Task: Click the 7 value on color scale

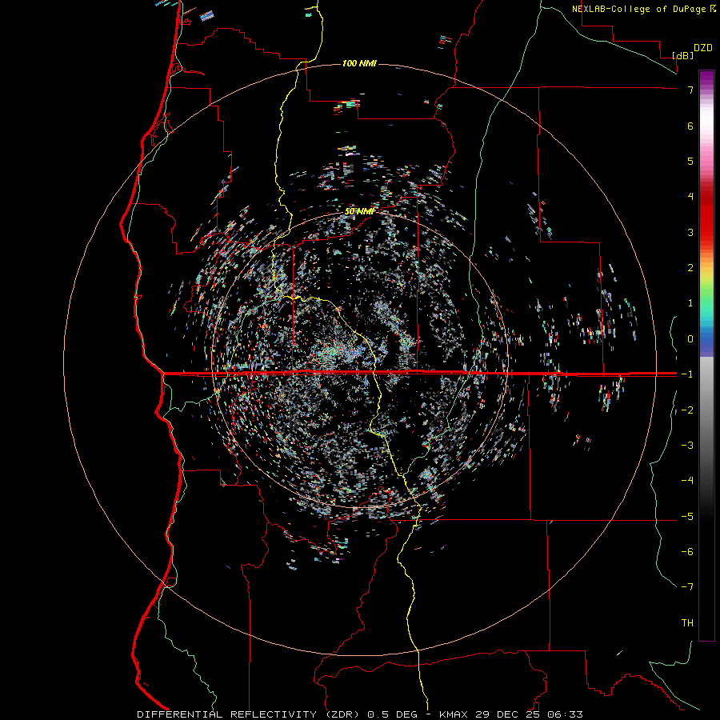Action: pyautogui.click(x=690, y=90)
